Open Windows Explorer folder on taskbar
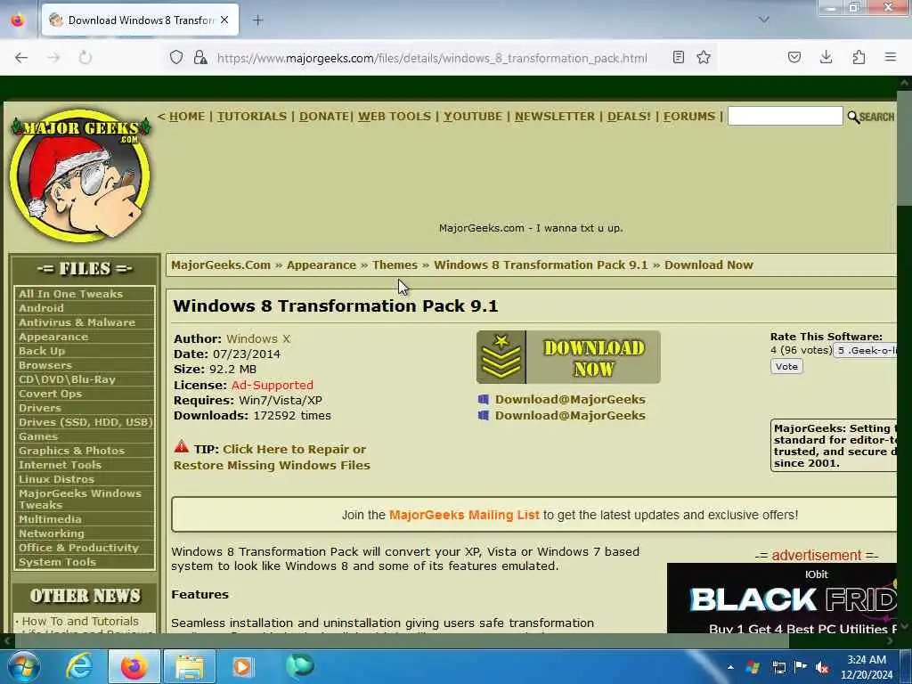The height and width of the screenshot is (684, 912). 190,666
